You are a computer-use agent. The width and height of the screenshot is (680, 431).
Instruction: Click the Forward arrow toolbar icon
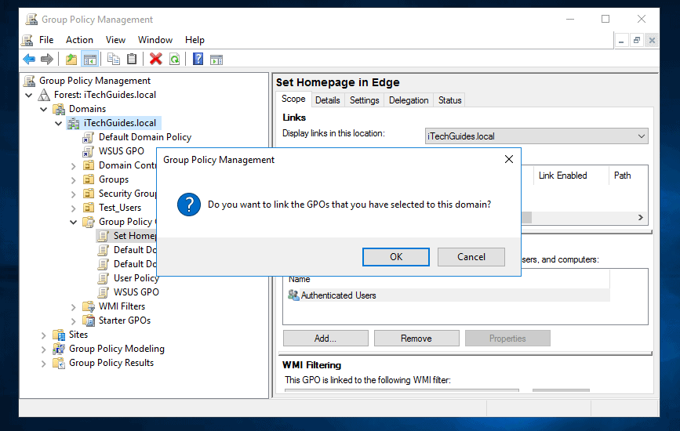coord(47,59)
